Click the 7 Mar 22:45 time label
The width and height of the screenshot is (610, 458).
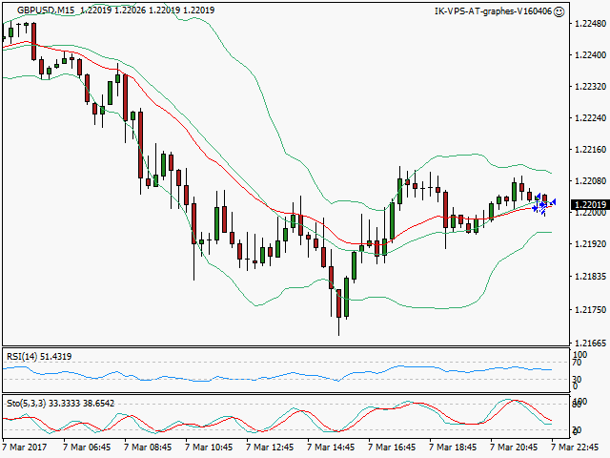[578, 447]
